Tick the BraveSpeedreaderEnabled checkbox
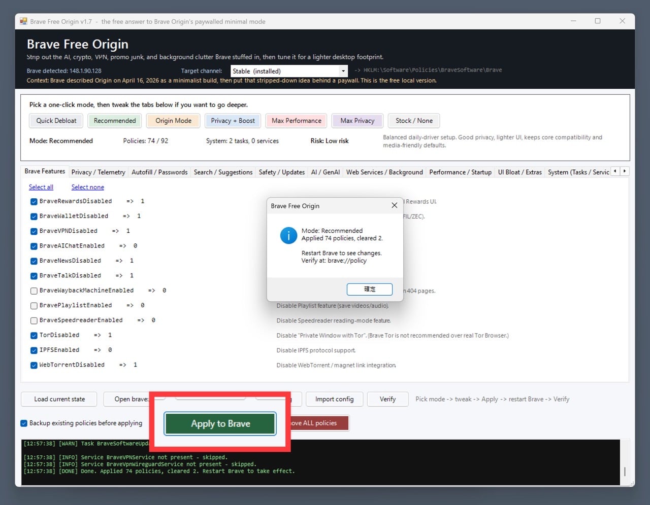Viewport: 650px width, 505px height. tap(34, 320)
